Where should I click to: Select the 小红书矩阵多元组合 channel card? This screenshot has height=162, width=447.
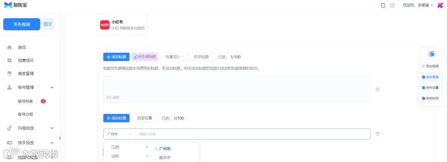(x=123, y=25)
